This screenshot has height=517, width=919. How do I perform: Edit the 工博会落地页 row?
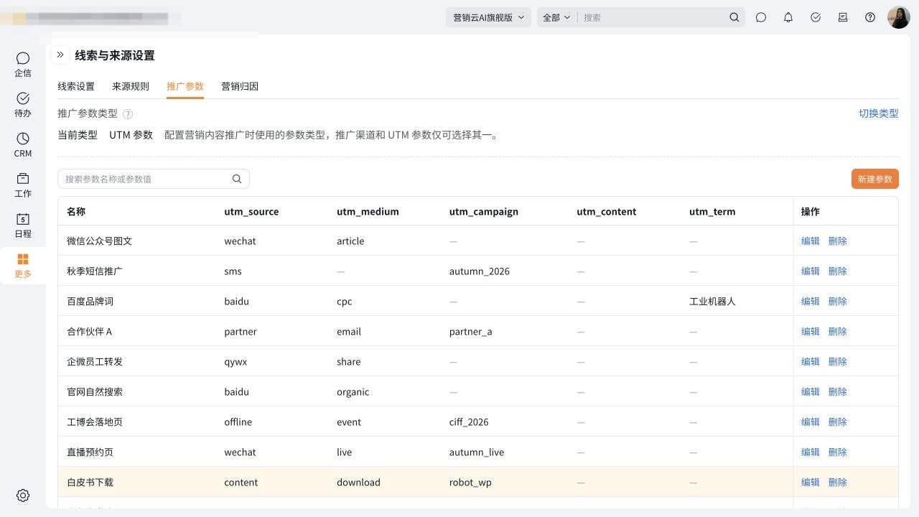pos(811,422)
